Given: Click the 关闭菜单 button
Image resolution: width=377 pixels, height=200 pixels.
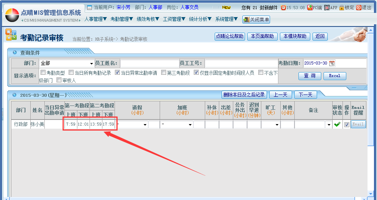Looking at the screenshot, I should coord(256,19).
